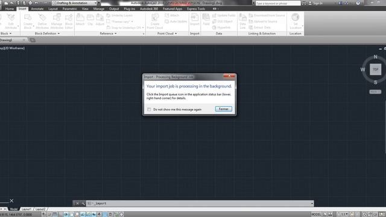Viewport: 386px width, 217px height.
Task: Click the TOP face of the ViewCube
Action: click(375, 69)
